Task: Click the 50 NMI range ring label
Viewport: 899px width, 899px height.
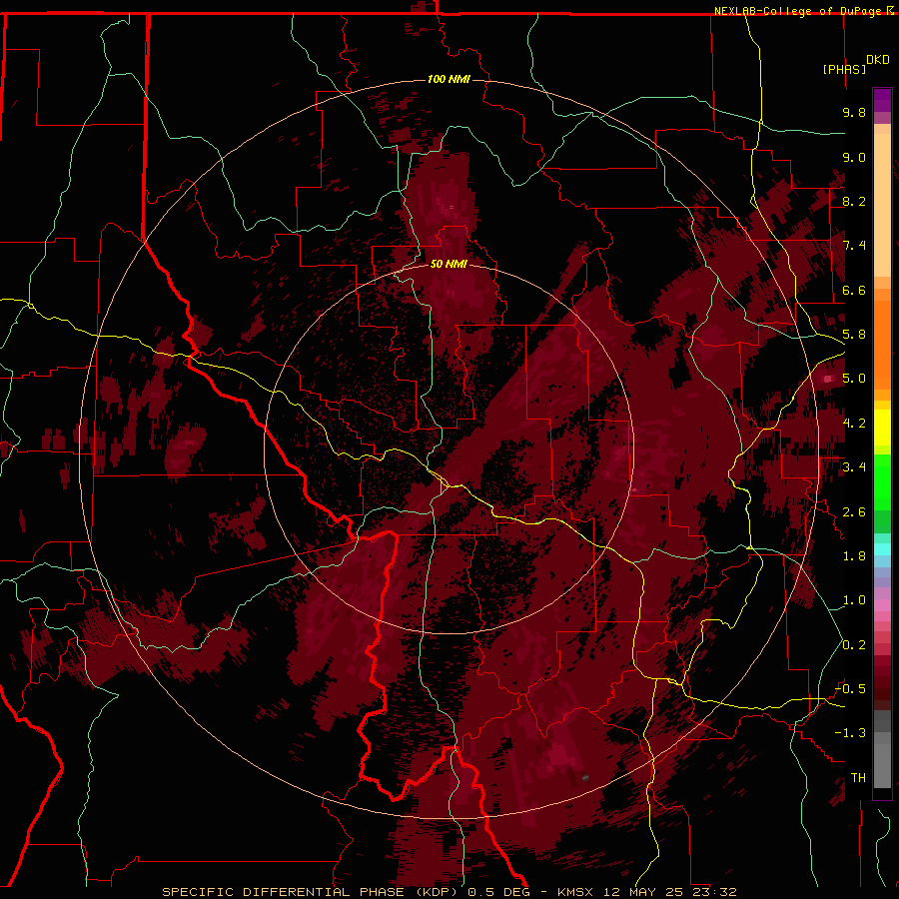Action: pyautogui.click(x=449, y=264)
